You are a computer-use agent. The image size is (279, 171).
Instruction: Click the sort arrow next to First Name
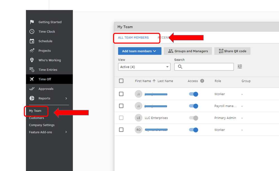pyautogui.click(x=154, y=81)
